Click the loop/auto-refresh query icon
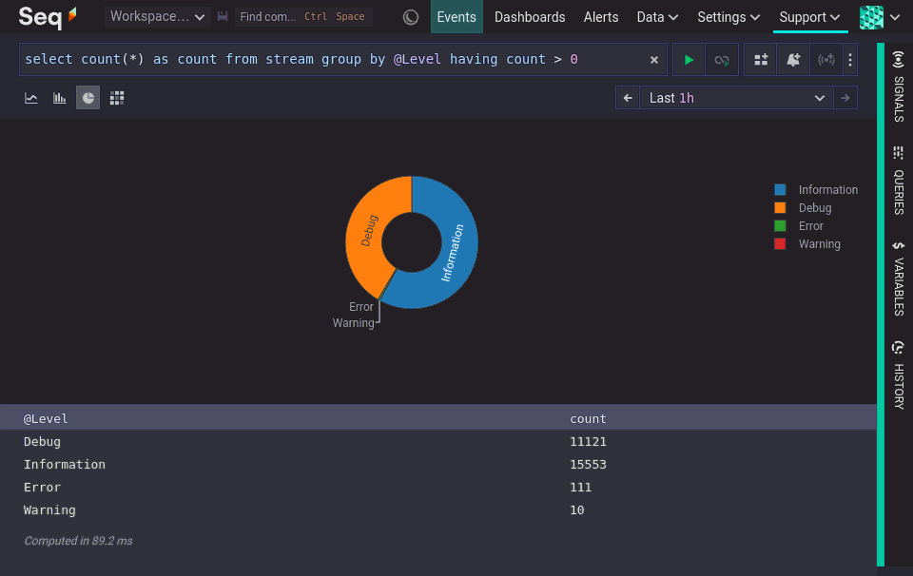Screen dimensions: 913x576 (722, 59)
